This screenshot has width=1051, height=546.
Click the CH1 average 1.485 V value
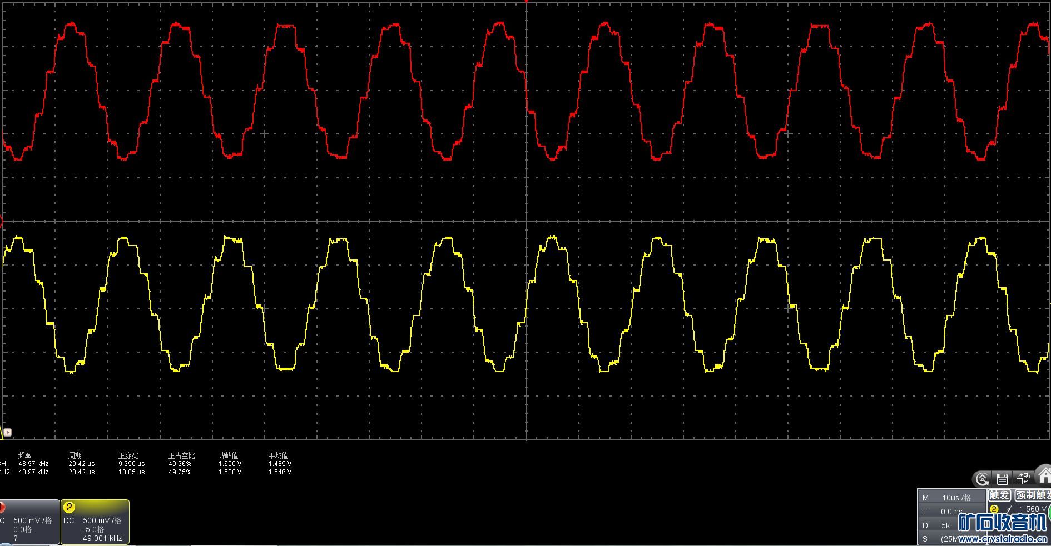pos(280,464)
